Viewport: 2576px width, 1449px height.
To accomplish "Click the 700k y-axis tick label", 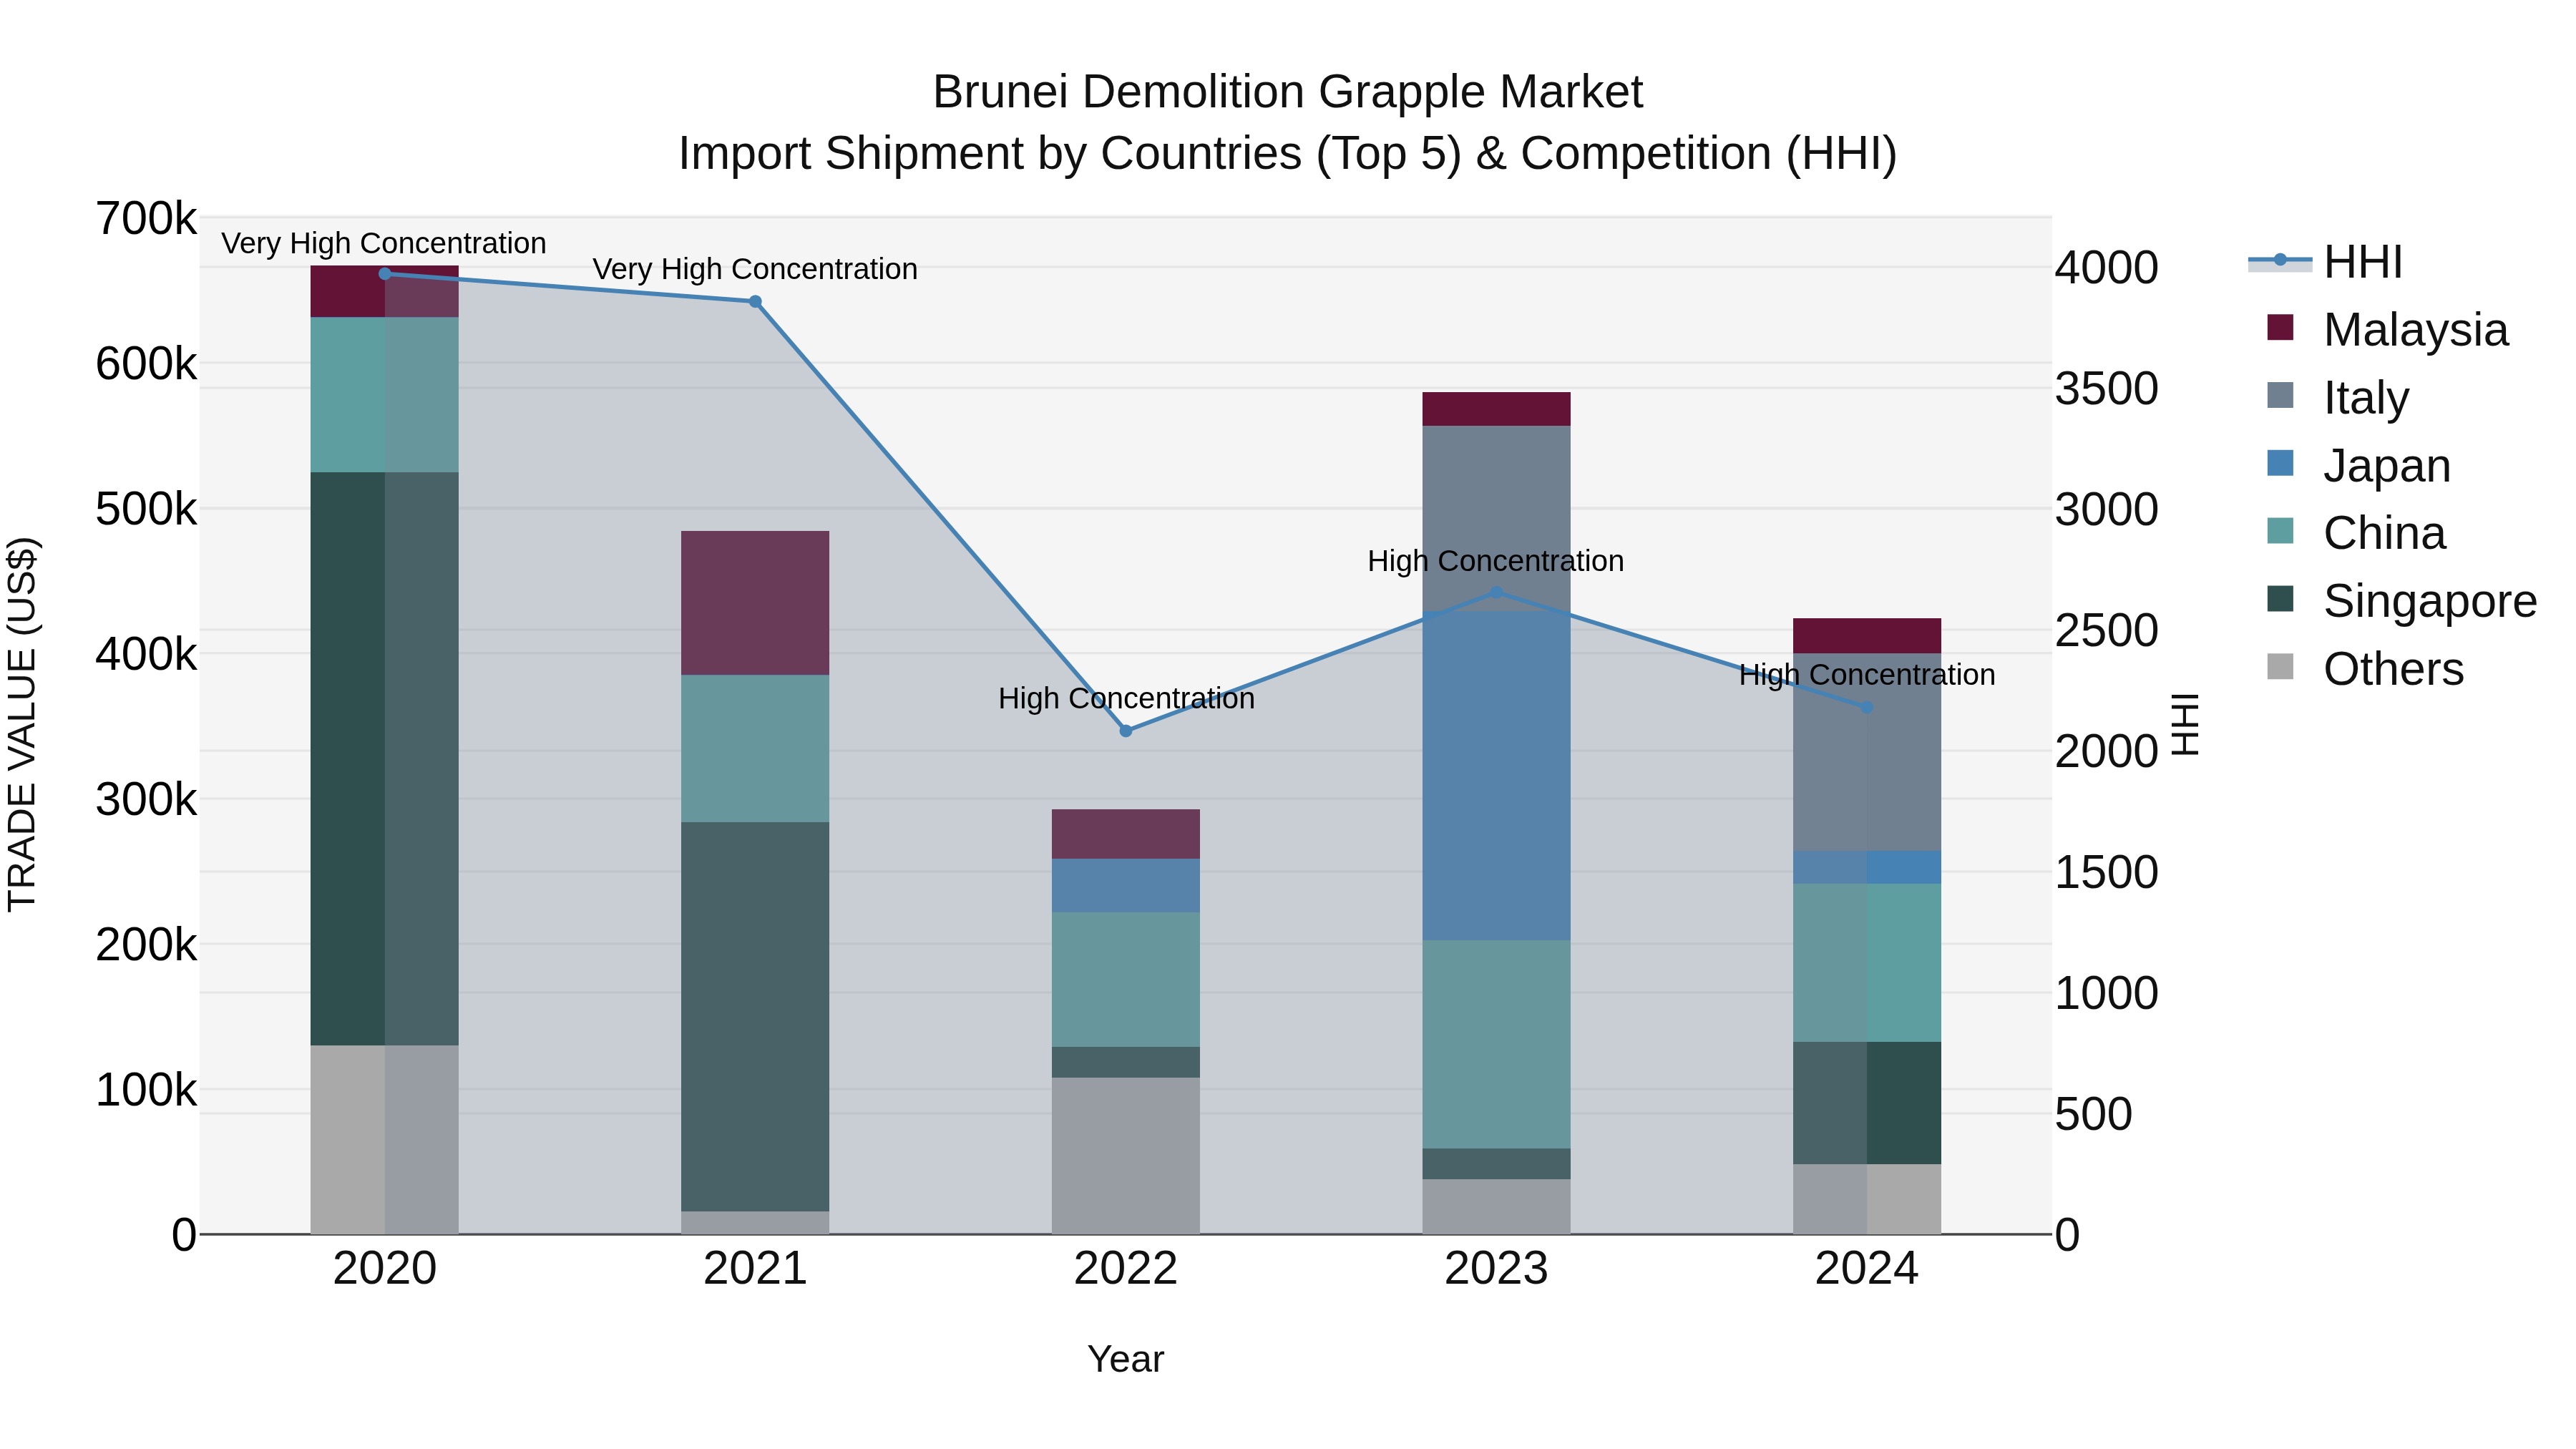I will [x=146, y=219].
